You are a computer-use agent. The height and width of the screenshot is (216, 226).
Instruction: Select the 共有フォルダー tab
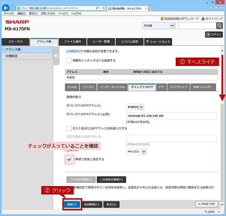click(203, 87)
